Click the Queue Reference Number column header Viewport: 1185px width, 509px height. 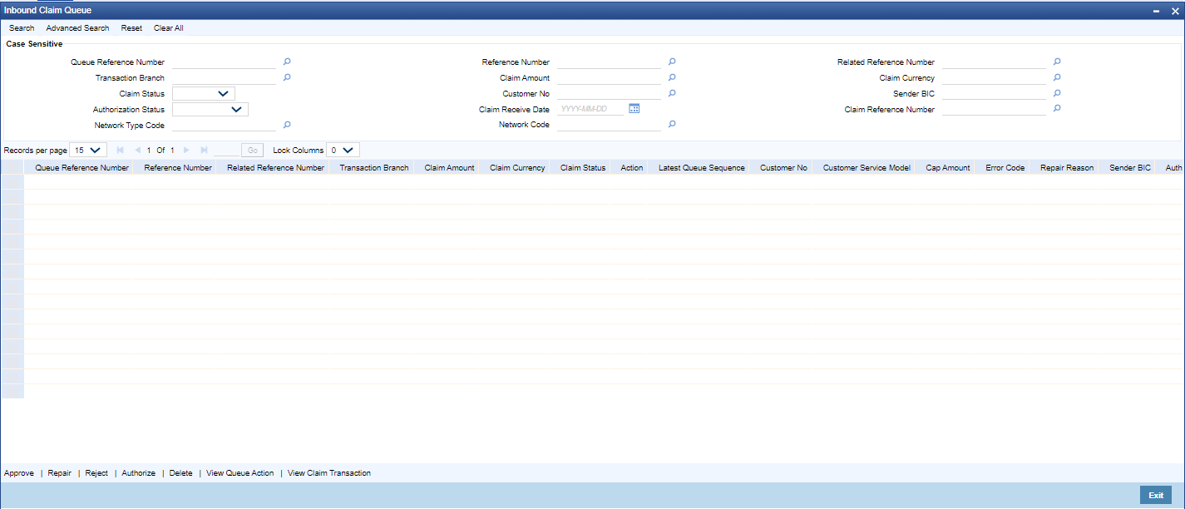tap(81, 167)
